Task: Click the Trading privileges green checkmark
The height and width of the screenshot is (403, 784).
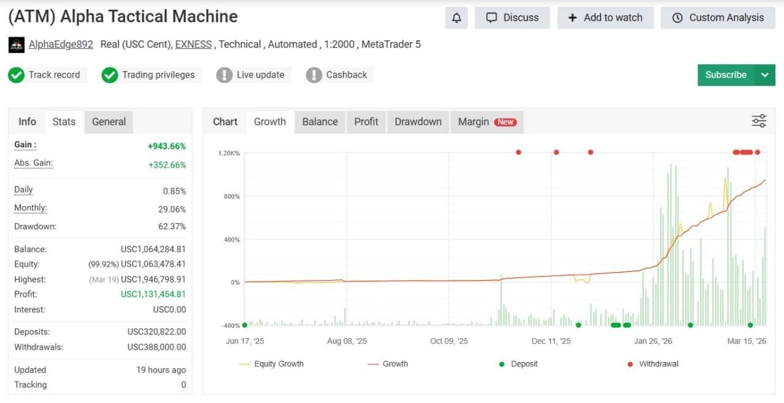Action: click(x=110, y=75)
